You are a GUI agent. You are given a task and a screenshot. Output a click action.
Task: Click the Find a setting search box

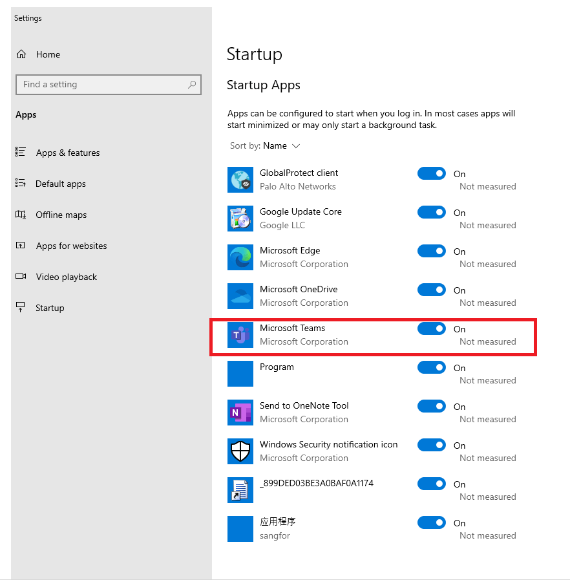point(109,85)
